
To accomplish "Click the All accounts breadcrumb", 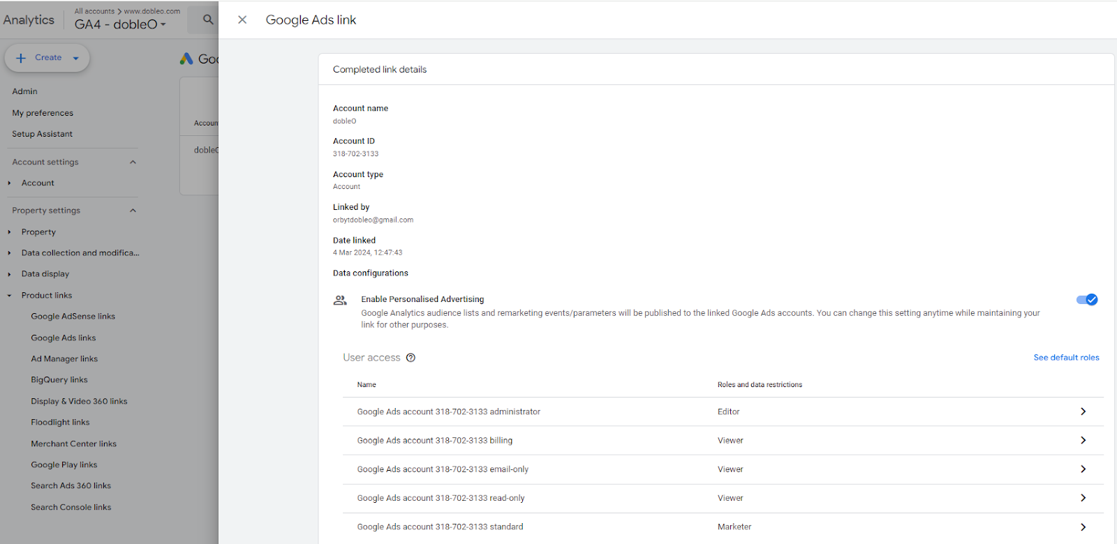I will pyautogui.click(x=94, y=11).
